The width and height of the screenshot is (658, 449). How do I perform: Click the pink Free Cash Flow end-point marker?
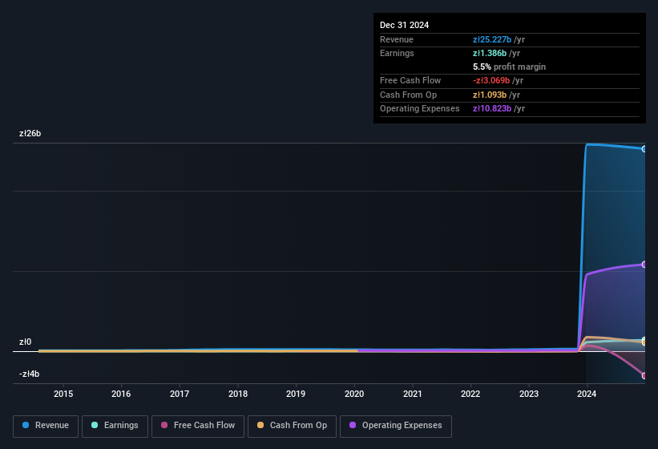644,375
